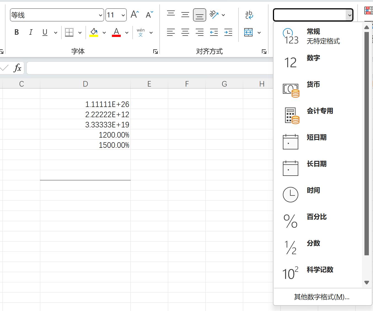Click the increase font size icon
Image resolution: width=373 pixels, height=311 pixels.
click(135, 15)
